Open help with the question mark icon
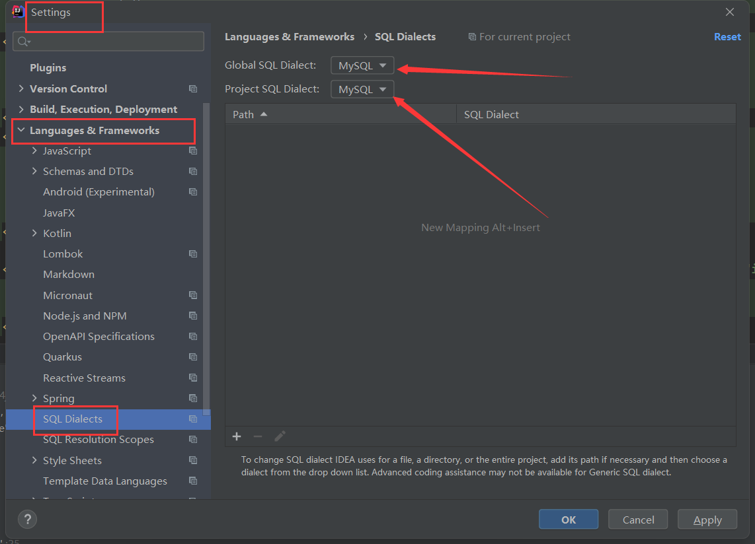Viewport: 755px width, 544px height. pos(28,520)
